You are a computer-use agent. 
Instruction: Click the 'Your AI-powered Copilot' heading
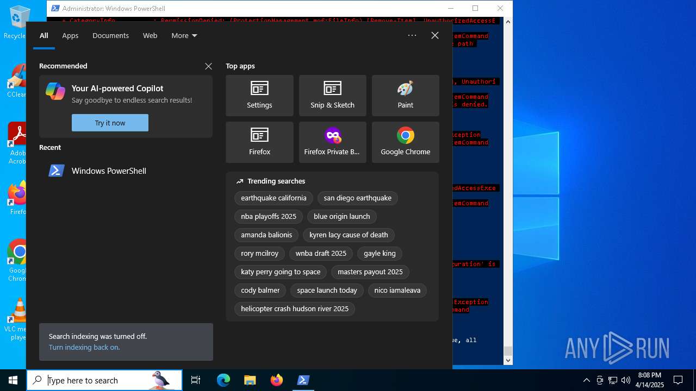coord(117,89)
